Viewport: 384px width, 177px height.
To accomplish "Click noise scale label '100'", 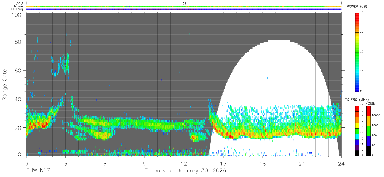I will pyautogui.click(x=374, y=135).
